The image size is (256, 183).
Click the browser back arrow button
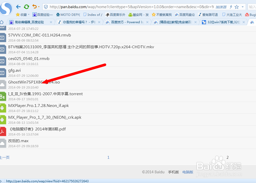tap(18, 7)
